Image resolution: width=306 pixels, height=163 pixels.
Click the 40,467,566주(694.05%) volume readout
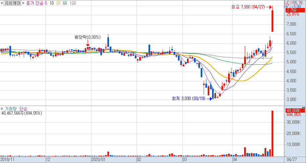click(x=22, y=113)
